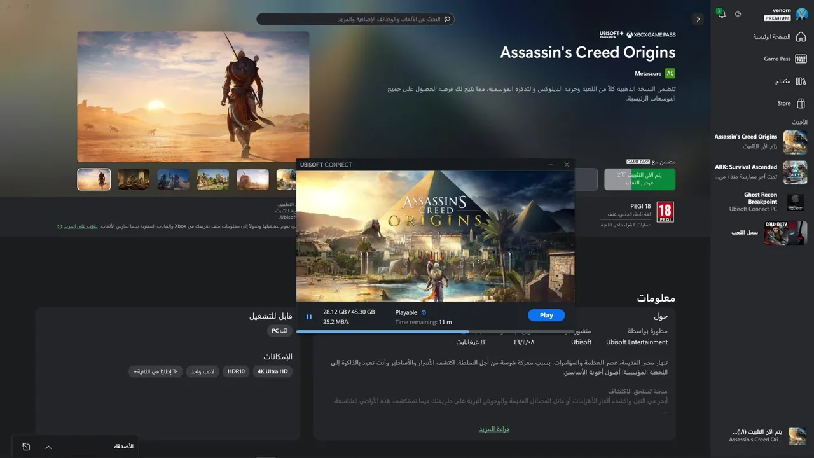The image size is (814, 458).
Task: Focus the games search field
Action: click(355, 19)
